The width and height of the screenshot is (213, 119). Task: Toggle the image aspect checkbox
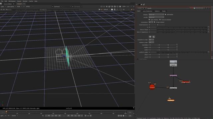[154, 22]
